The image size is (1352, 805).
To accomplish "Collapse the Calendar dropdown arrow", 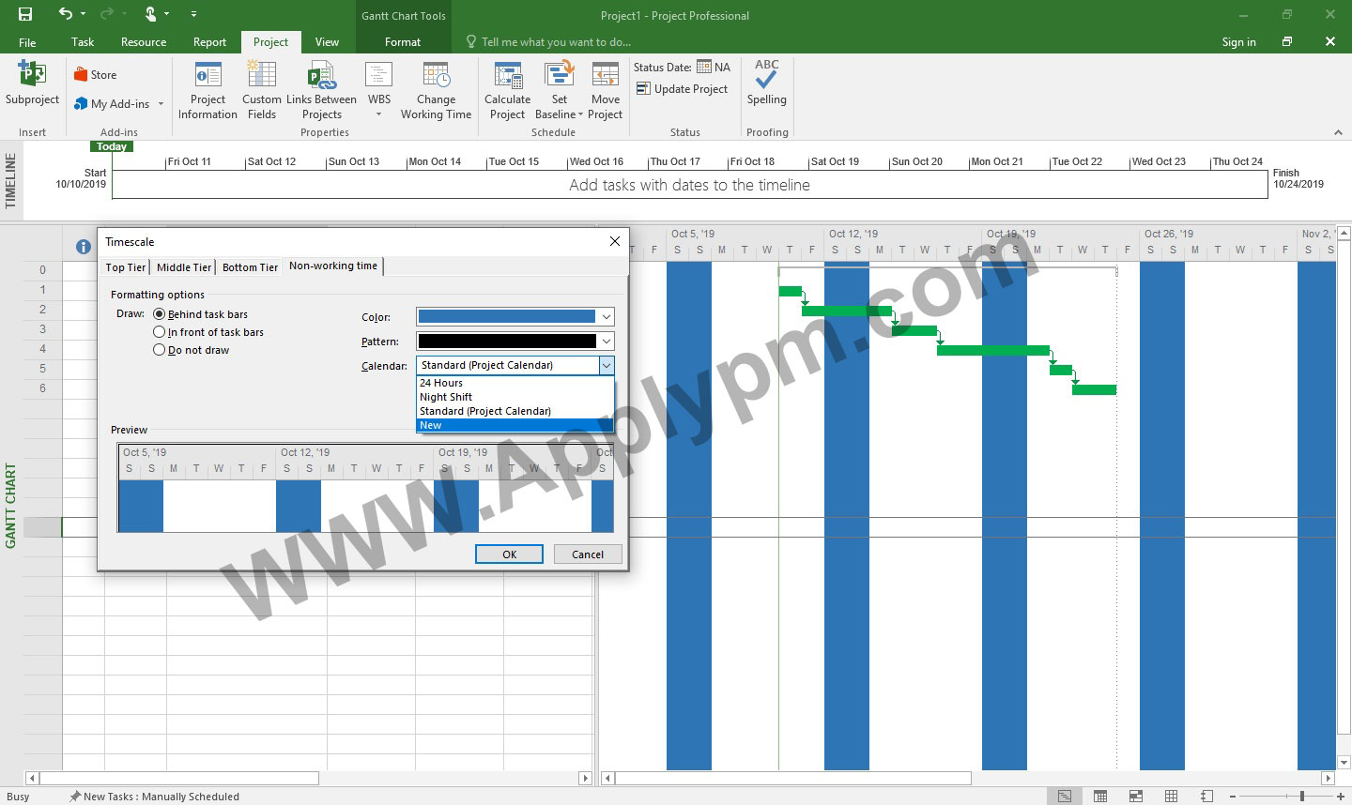I will tap(607, 366).
